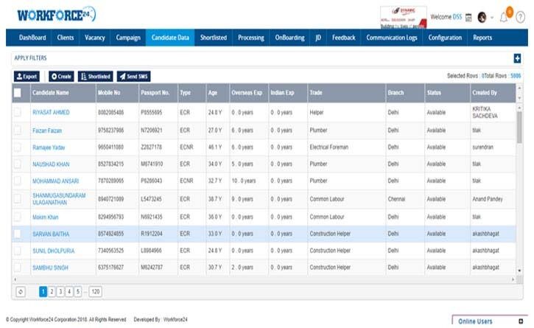Expand Online Users panel icon

point(521,321)
